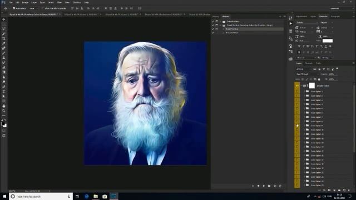This screenshot has width=356, height=200.
Task: Create a new group in Layers panel
Action: 339,190
